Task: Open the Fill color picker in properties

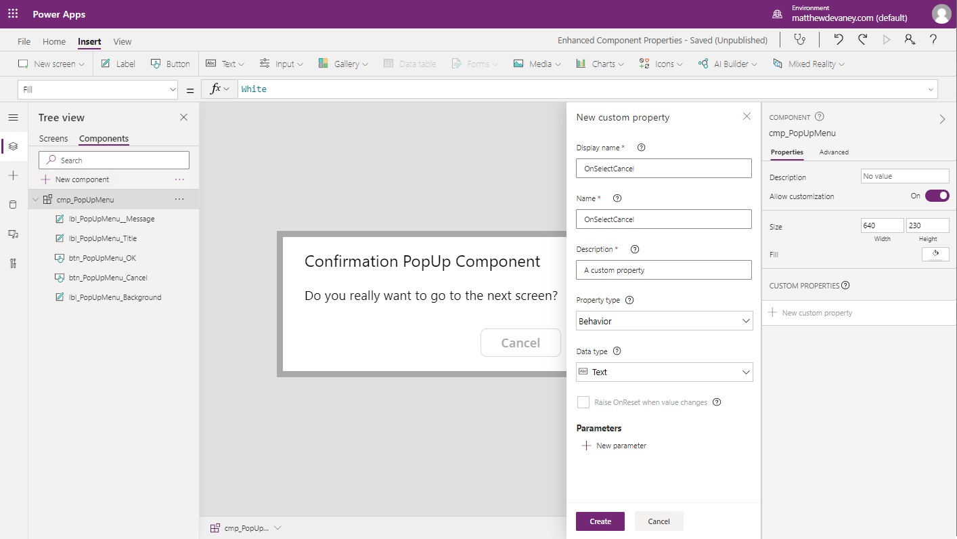Action: click(x=935, y=253)
